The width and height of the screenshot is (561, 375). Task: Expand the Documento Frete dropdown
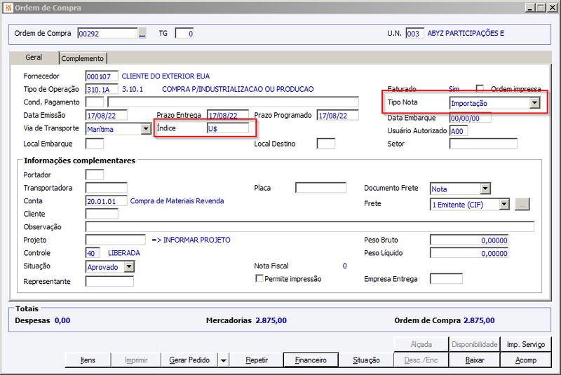click(485, 189)
